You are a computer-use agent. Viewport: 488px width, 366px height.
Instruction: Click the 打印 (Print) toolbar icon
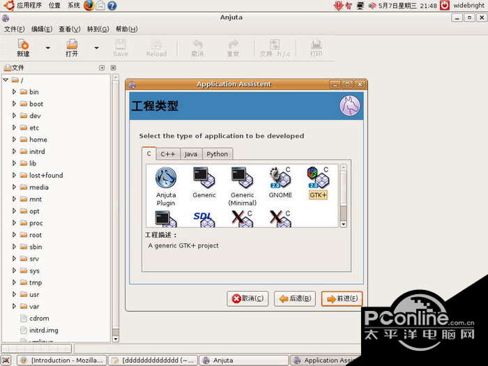[317, 45]
